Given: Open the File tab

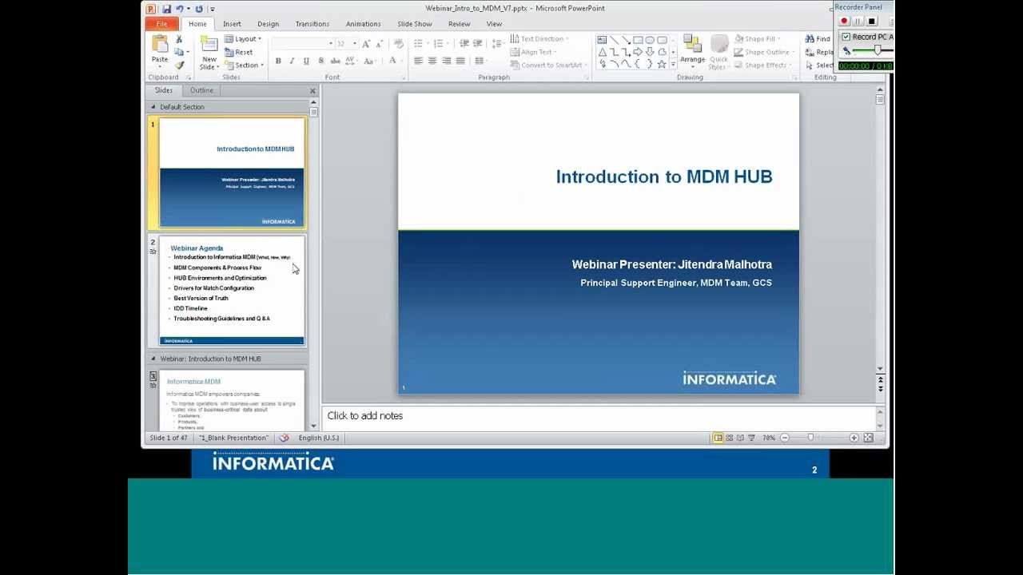Looking at the screenshot, I should coord(161,24).
